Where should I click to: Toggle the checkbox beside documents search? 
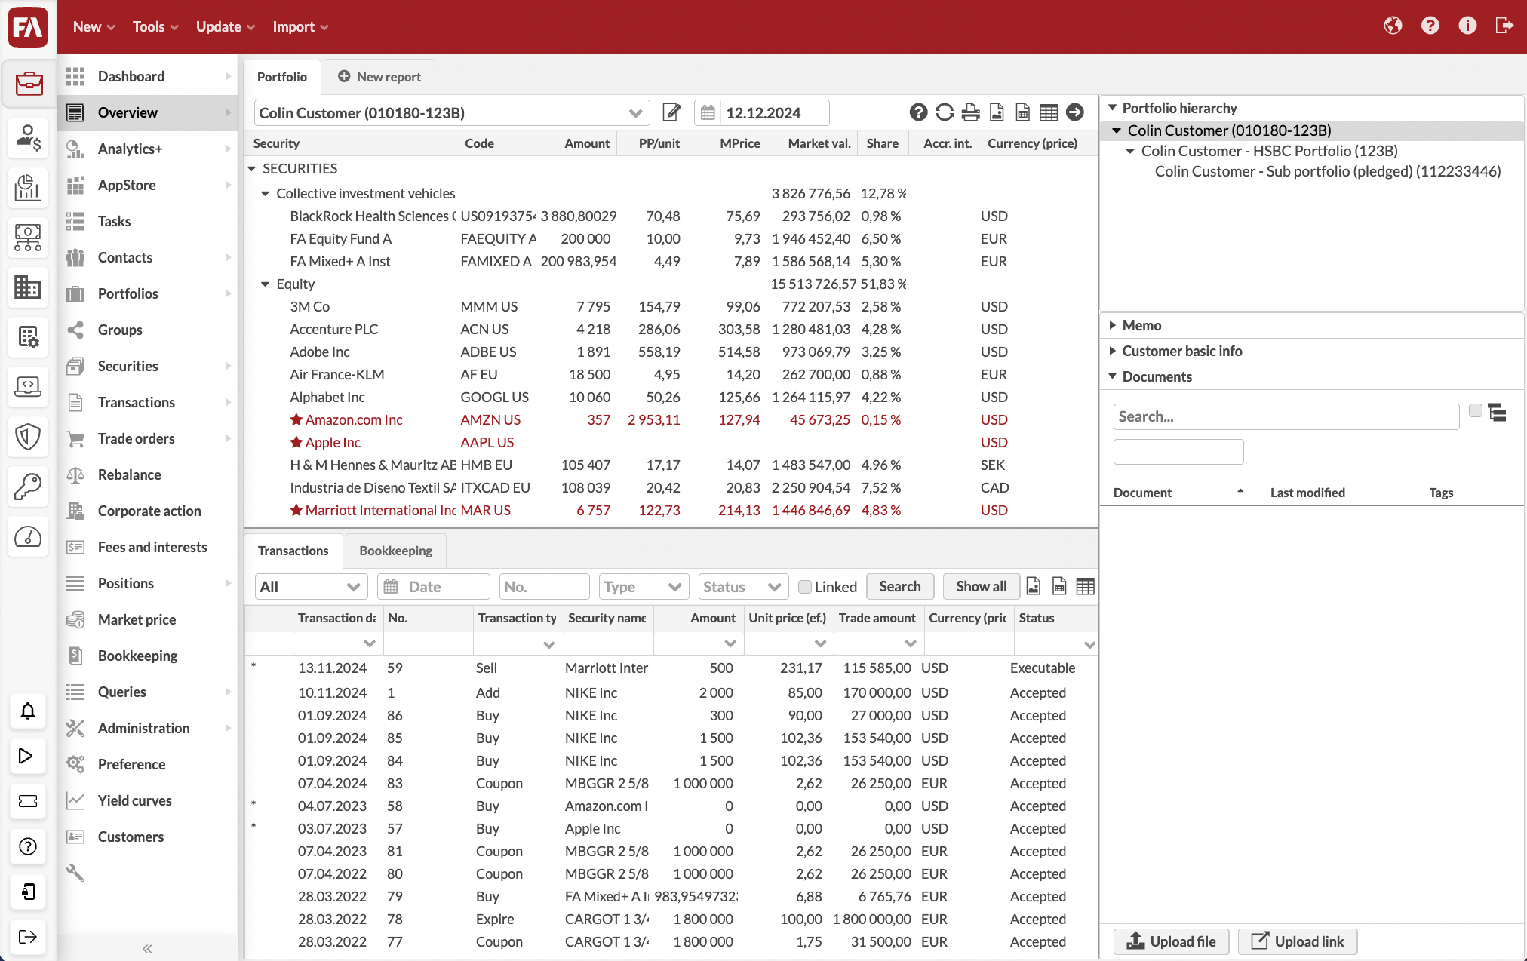[x=1476, y=411]
